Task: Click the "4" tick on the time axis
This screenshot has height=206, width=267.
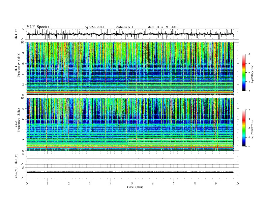Action: tap(111, 183)
